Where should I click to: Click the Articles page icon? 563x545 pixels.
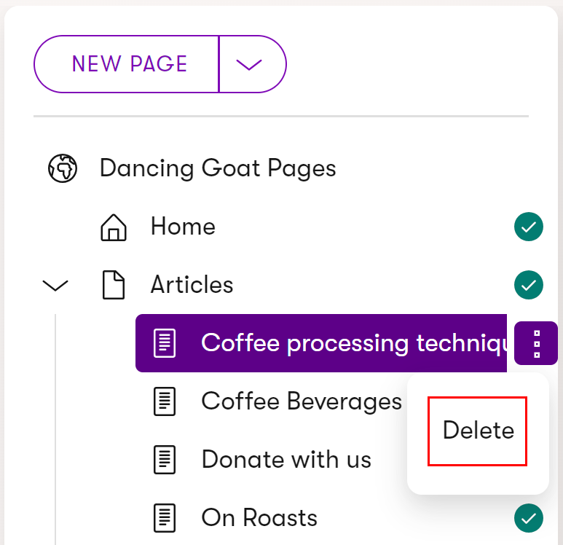point(114,285)
